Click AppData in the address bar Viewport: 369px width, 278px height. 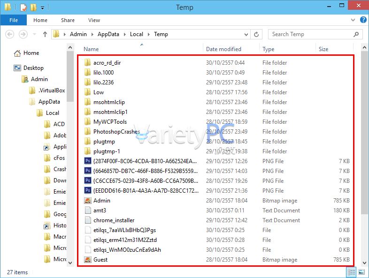108,34
